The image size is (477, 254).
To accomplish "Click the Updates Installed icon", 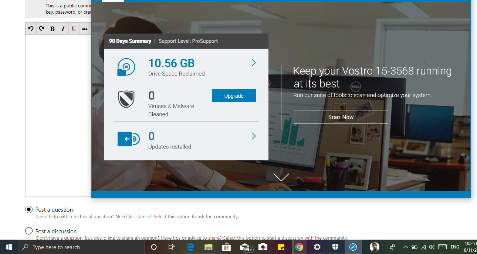I will click(x=128, y=139).
